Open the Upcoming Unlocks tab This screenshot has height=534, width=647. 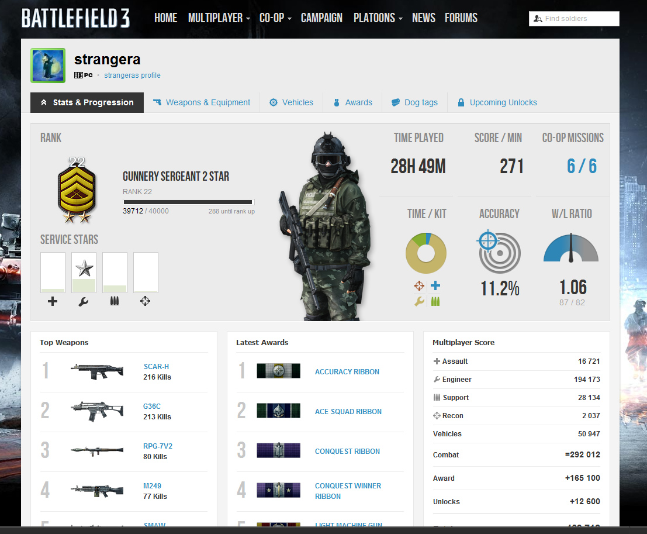point(497,102)
